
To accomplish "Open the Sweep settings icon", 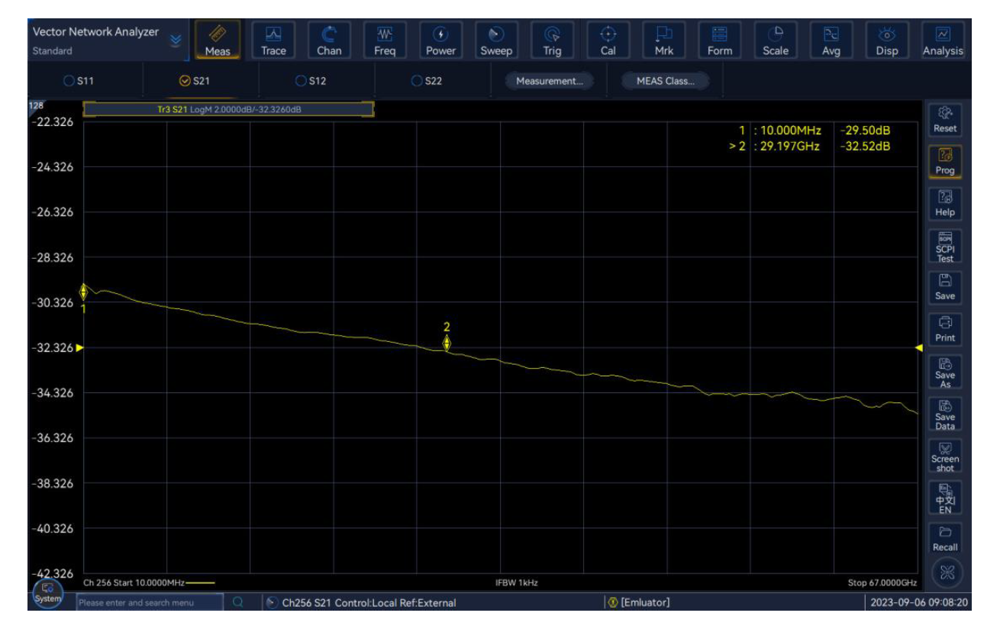I will coord(496,40).
